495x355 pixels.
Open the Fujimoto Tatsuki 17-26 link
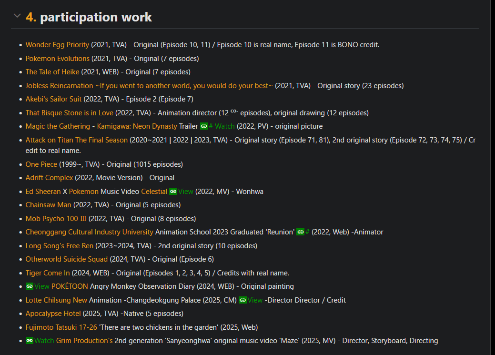tap(61, 327)
